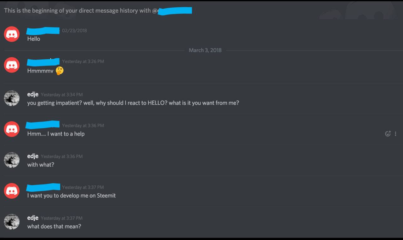This screenshot has width=403, height=240.
Task: Click the 'Yesterday at 3:26 PM' timestamp
Action: pos(83,61)
